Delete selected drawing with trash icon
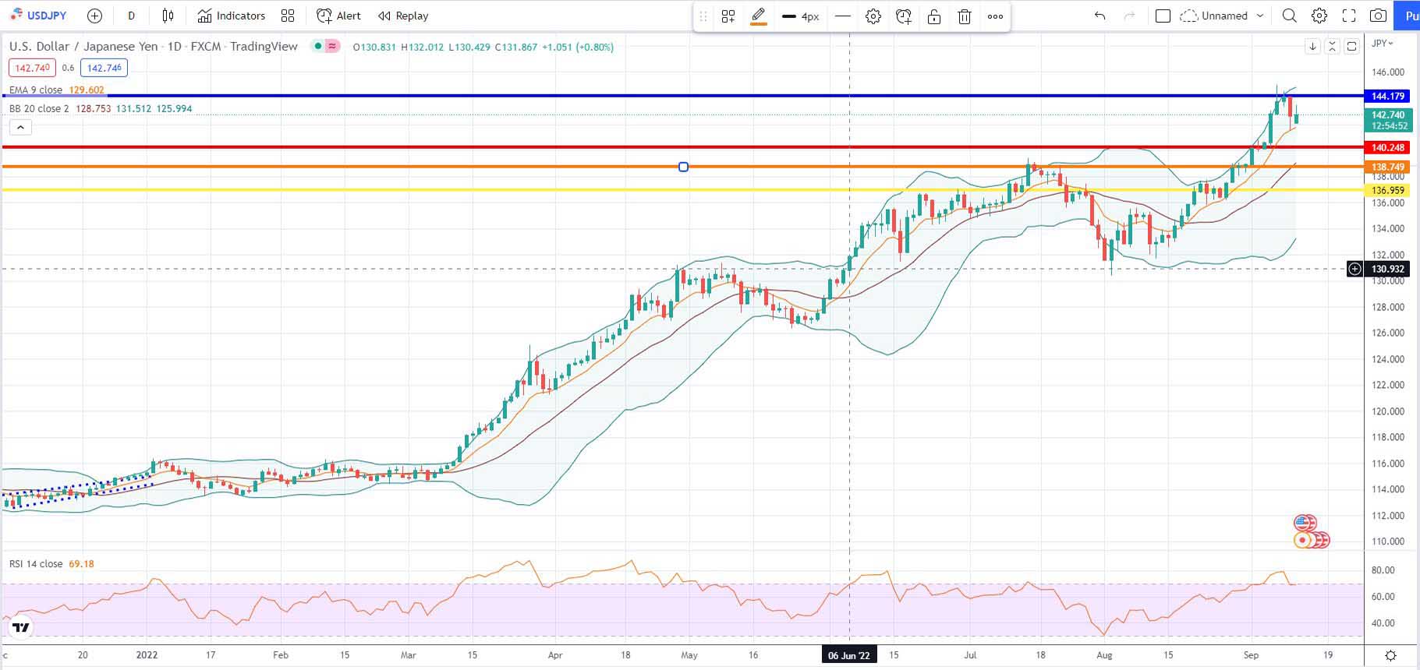The width and height of the screenshot is (1420, 670). click(x=965, y=16)
